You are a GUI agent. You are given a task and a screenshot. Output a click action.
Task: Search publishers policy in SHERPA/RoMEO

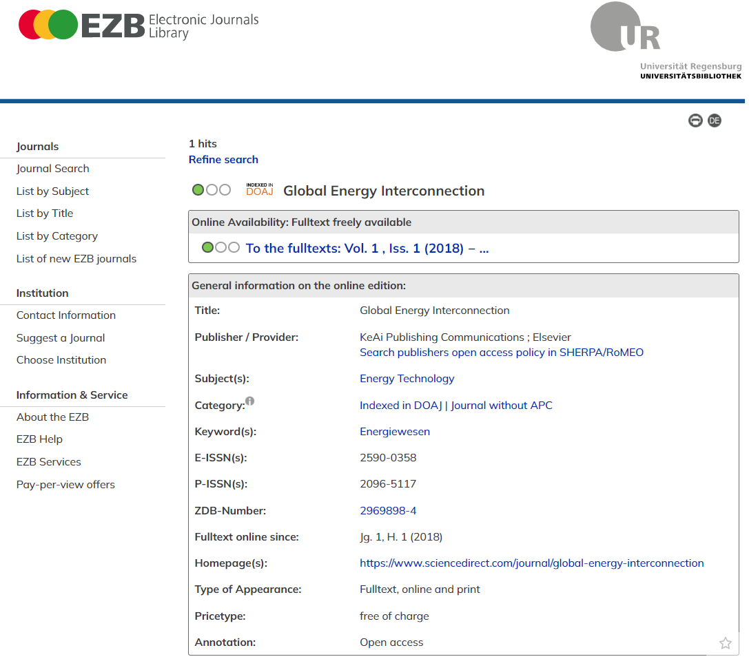[502, 353]
